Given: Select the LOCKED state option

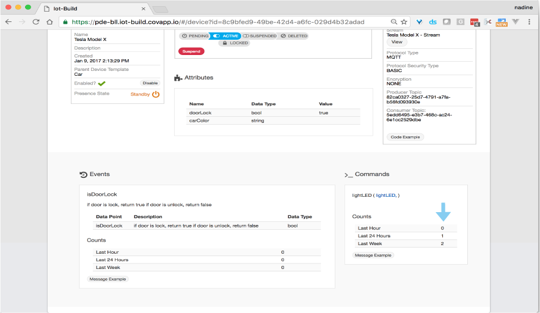Looking at the screenshot, I should (234, 43).
